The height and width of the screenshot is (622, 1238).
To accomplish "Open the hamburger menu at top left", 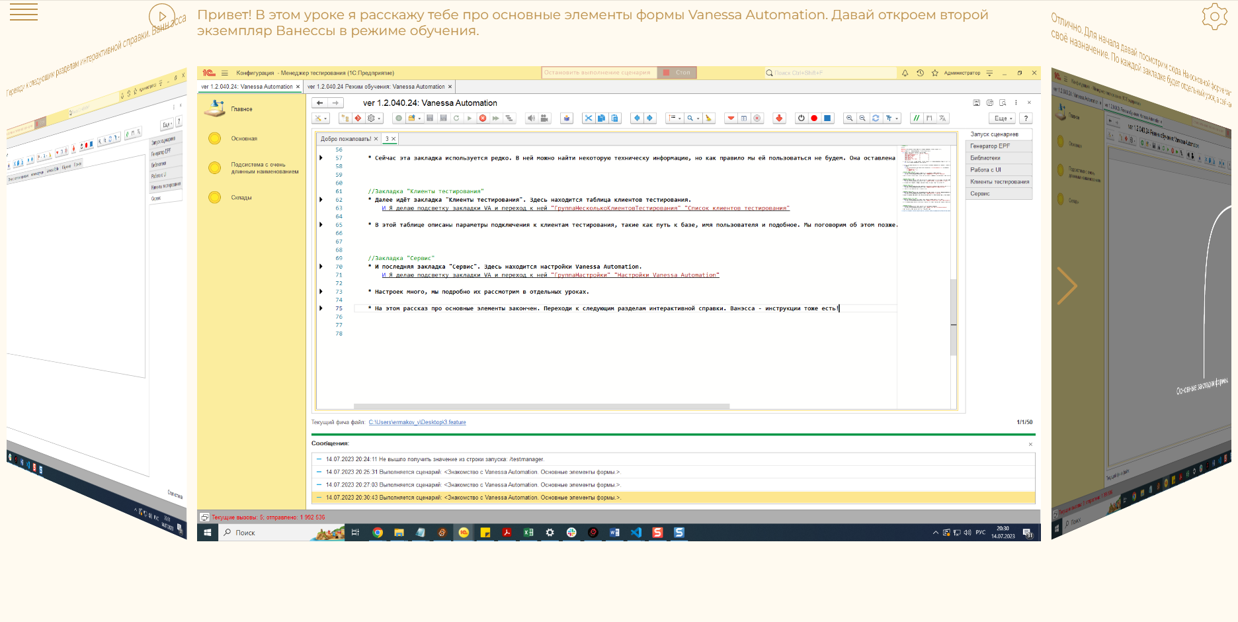I will point(24,12).
